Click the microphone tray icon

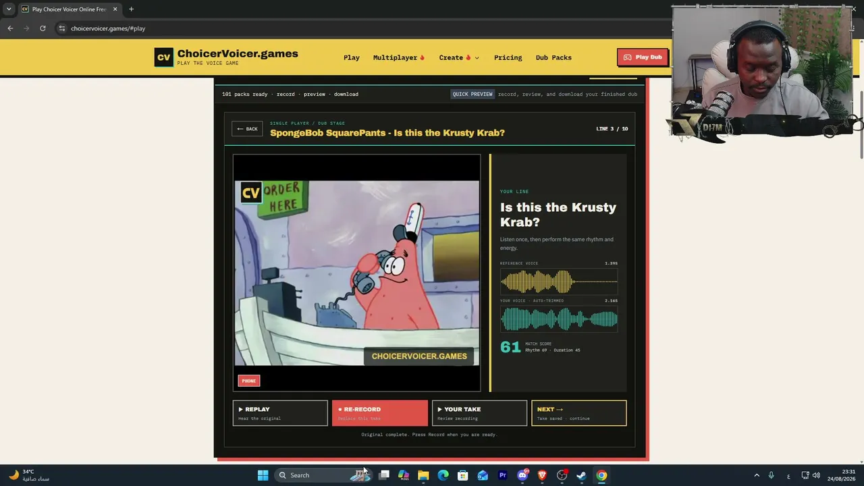(771, 475)
